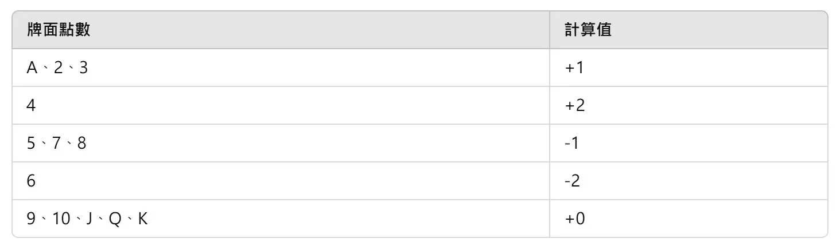Select the card face cell showing 6
Screen dimensions: 840x246
coord(32,181)
